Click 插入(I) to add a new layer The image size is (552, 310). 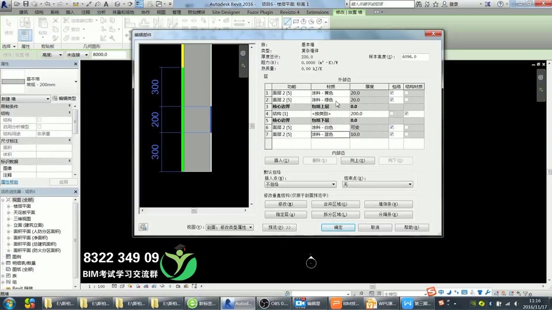282,160
